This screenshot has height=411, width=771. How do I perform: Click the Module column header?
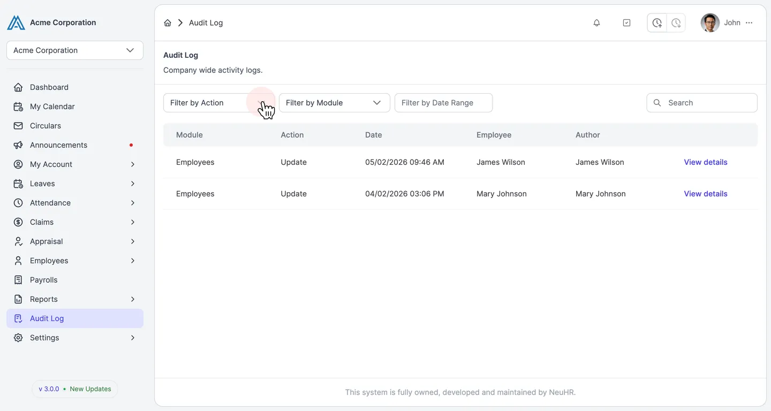point(190,135)
